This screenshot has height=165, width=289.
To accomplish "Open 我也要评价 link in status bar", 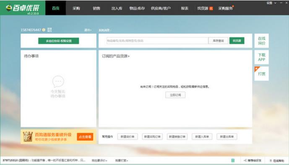I will point(99,160).
